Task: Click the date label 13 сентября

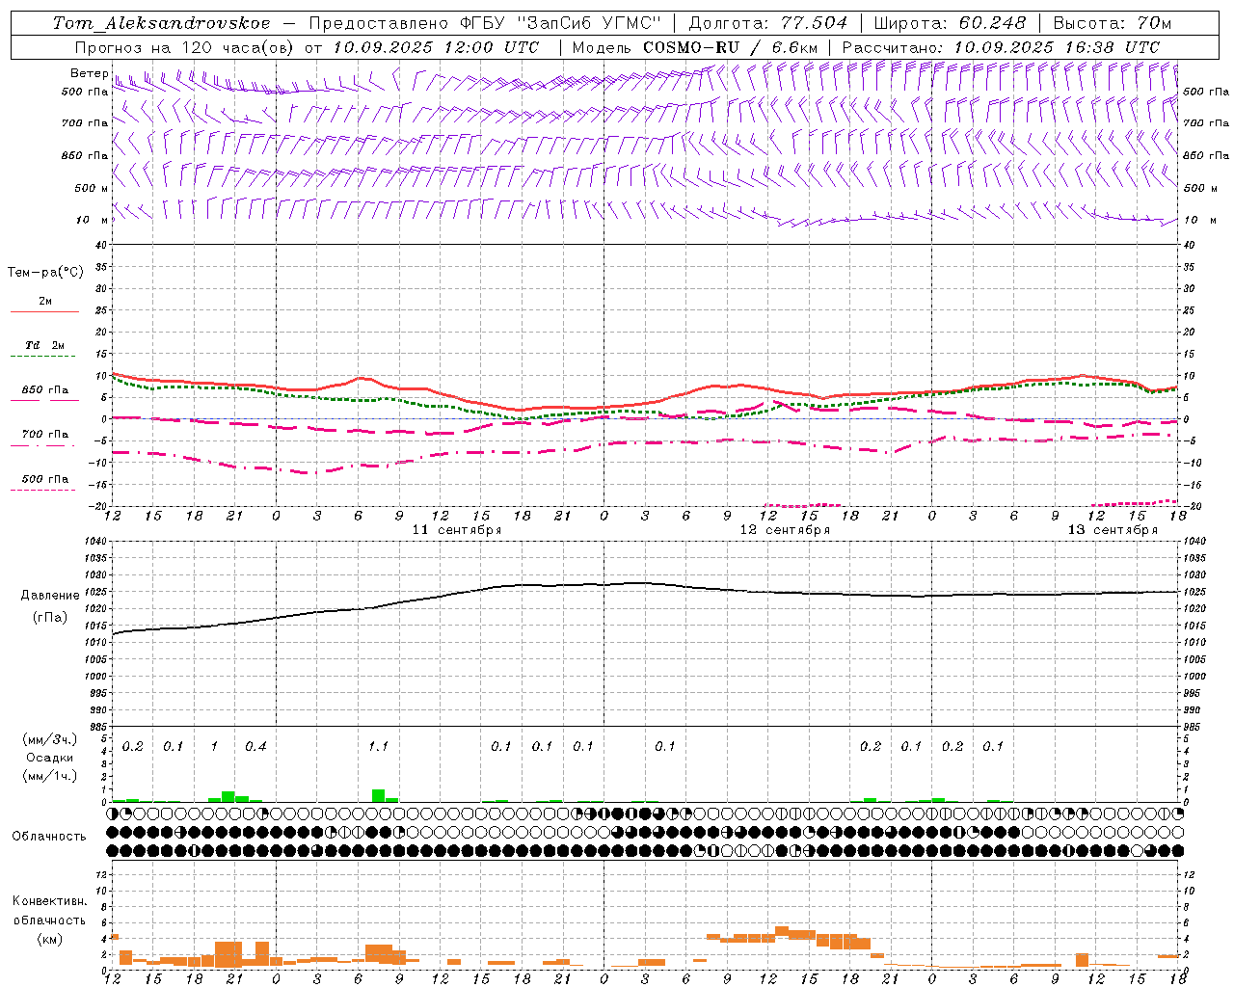Action: pyautogui.click(x=1113, y=530)
